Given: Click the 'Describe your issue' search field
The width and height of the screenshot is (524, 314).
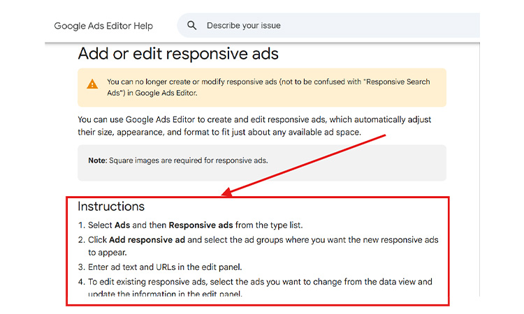Looking at the screenshot, I should tap(328, 25).
